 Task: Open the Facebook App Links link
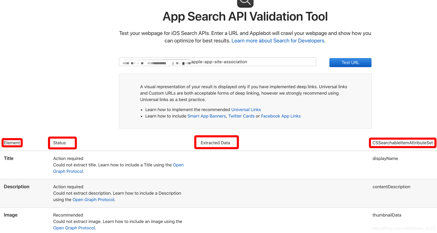[x=281, y=116]
